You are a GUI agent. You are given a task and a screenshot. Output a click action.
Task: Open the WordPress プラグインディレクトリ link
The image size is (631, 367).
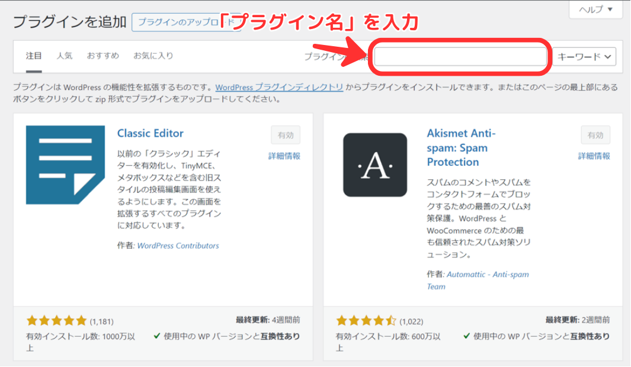pos(279,87)
